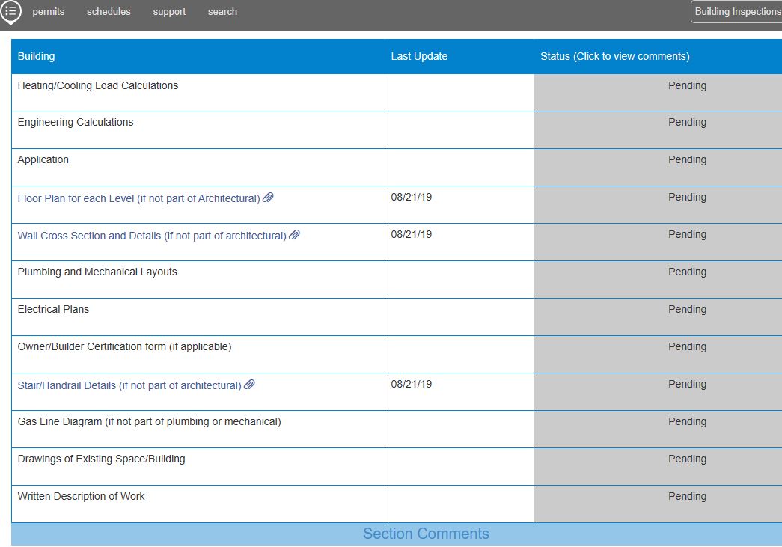Open Floor Plan for each Level link
The height and width of the screenshot is (547, 782).
pos(138,198)
